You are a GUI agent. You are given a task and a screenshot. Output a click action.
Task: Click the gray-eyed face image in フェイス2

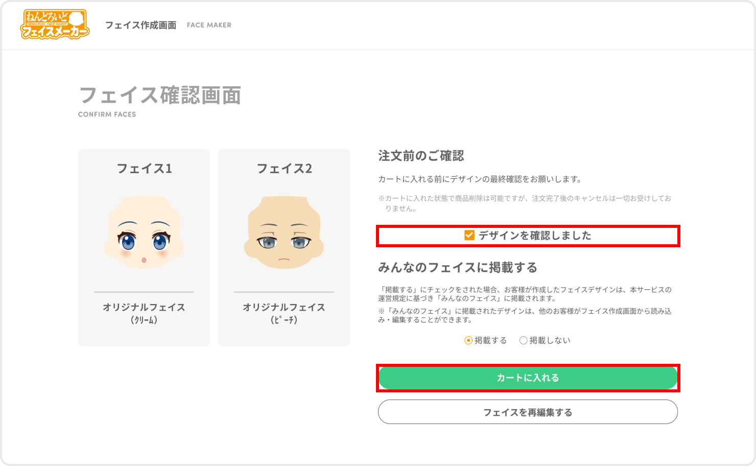(284, 234)
